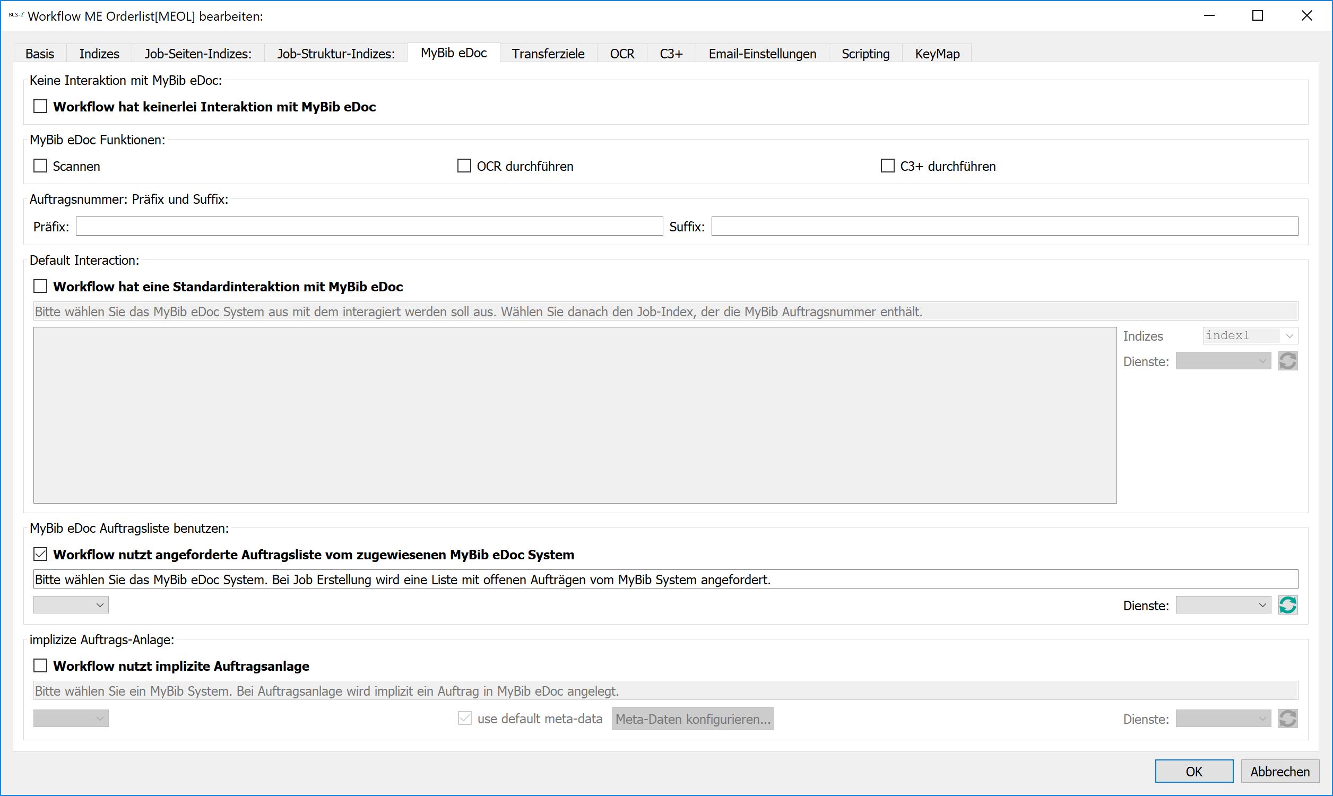Maximize the Workflow ME Orderlist window
The image size is (1333, 796).
1258,15
